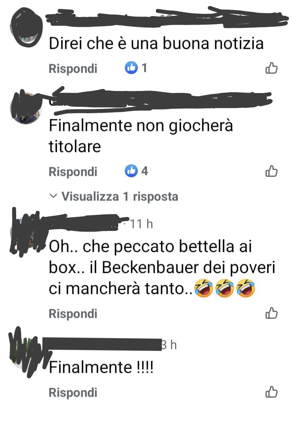Click the chevron next to Visualizza 1 risposta
Screen dimensions: 291x421
(x=53, y=196)
